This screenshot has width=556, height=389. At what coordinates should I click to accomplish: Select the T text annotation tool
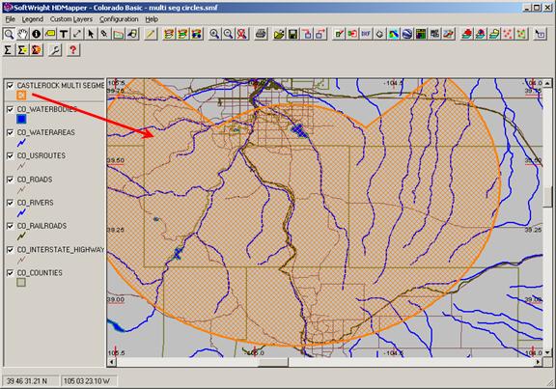64,34
